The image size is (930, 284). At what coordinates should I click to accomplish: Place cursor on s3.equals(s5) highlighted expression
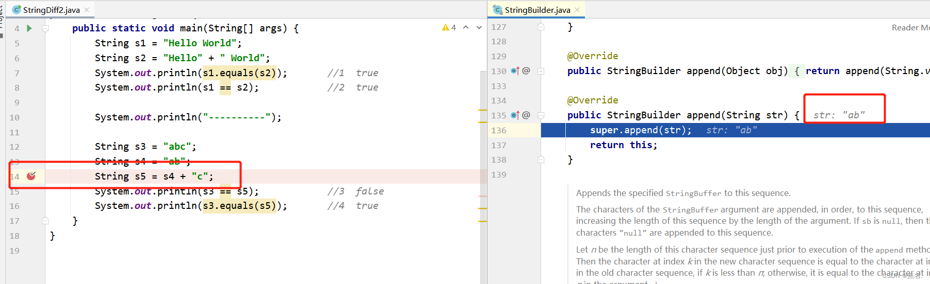click(240, 205)
